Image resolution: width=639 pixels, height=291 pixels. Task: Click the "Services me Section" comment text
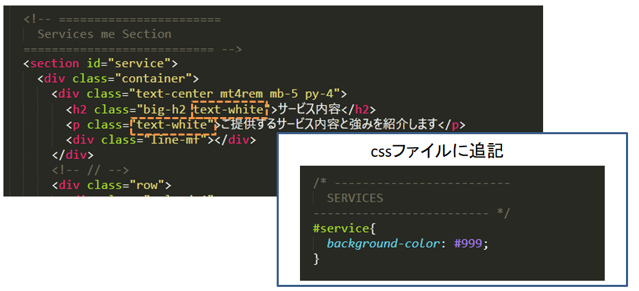pos(104,34)
